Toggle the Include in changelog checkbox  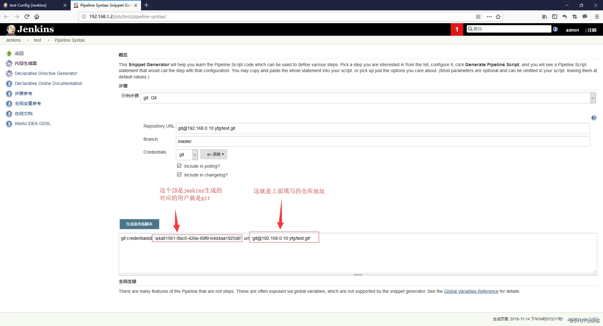pyautogui.click(x=179, y=175)
